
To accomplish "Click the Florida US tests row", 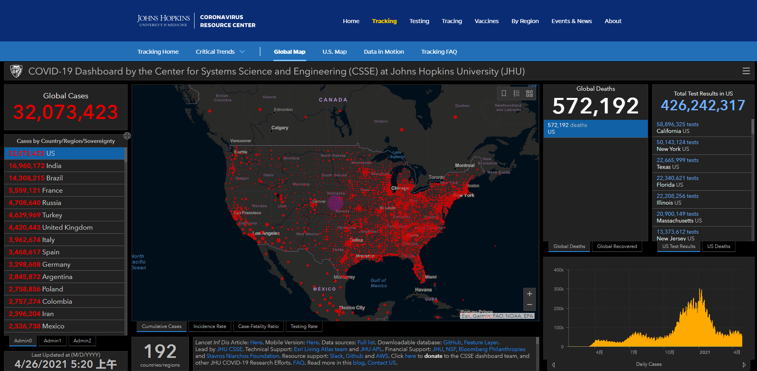I will (x=702, y=182).
